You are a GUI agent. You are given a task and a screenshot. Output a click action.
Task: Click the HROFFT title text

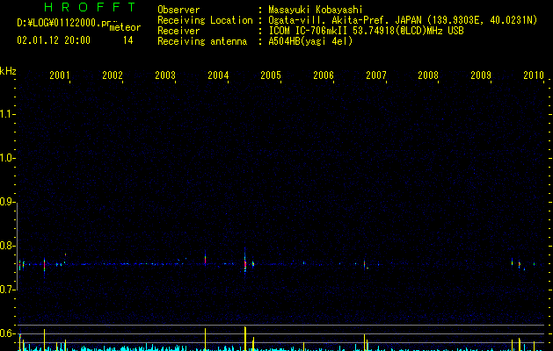coord(91,7)
